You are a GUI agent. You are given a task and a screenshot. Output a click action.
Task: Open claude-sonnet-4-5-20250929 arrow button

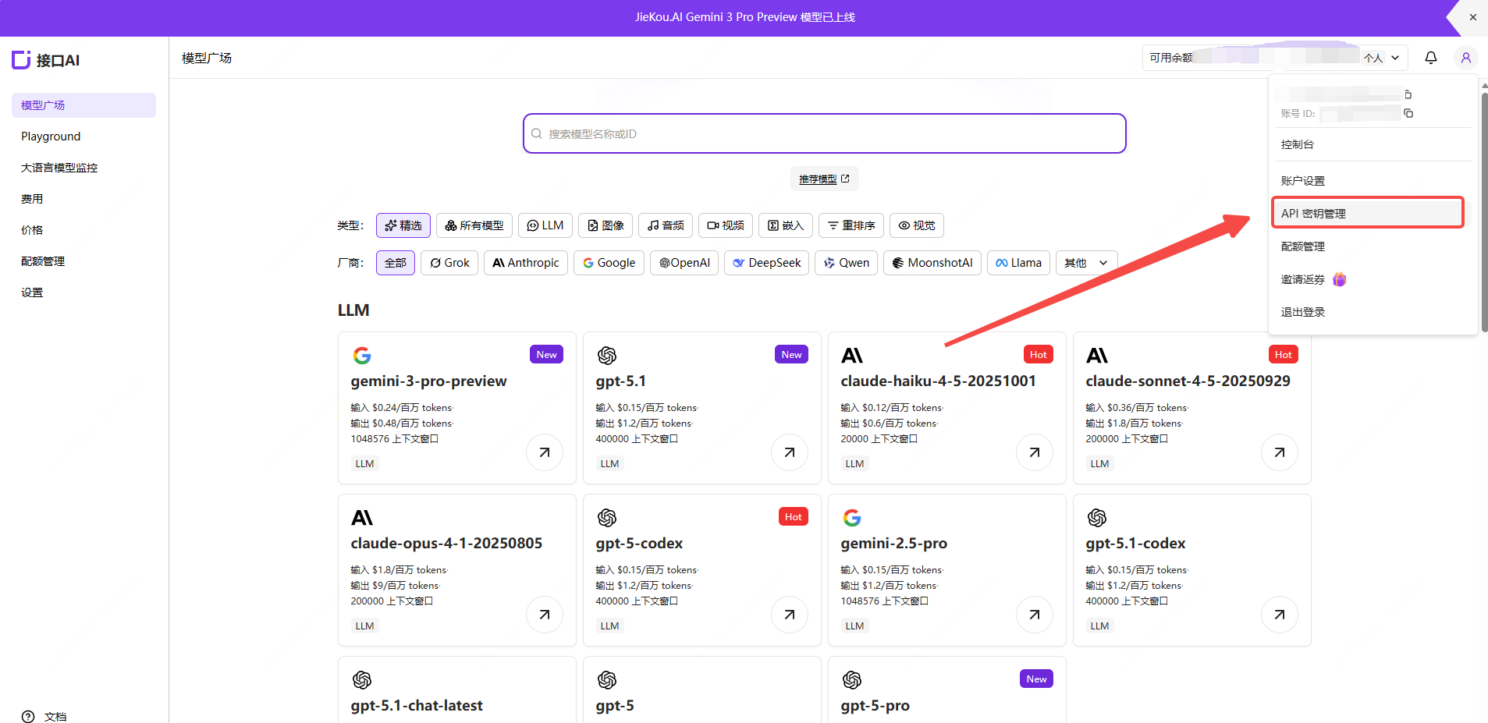pyautogui.click(x=1280, y=452)
